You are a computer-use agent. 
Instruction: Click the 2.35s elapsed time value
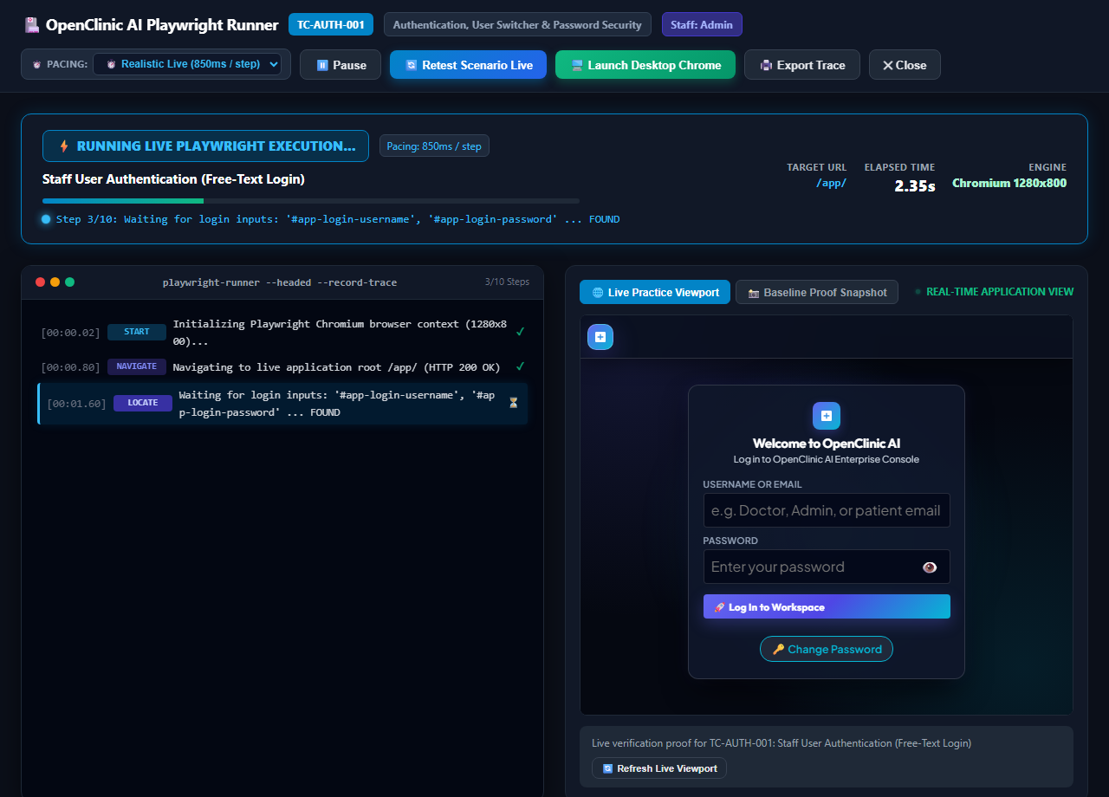pyautogui.click(x=915, y=185)
